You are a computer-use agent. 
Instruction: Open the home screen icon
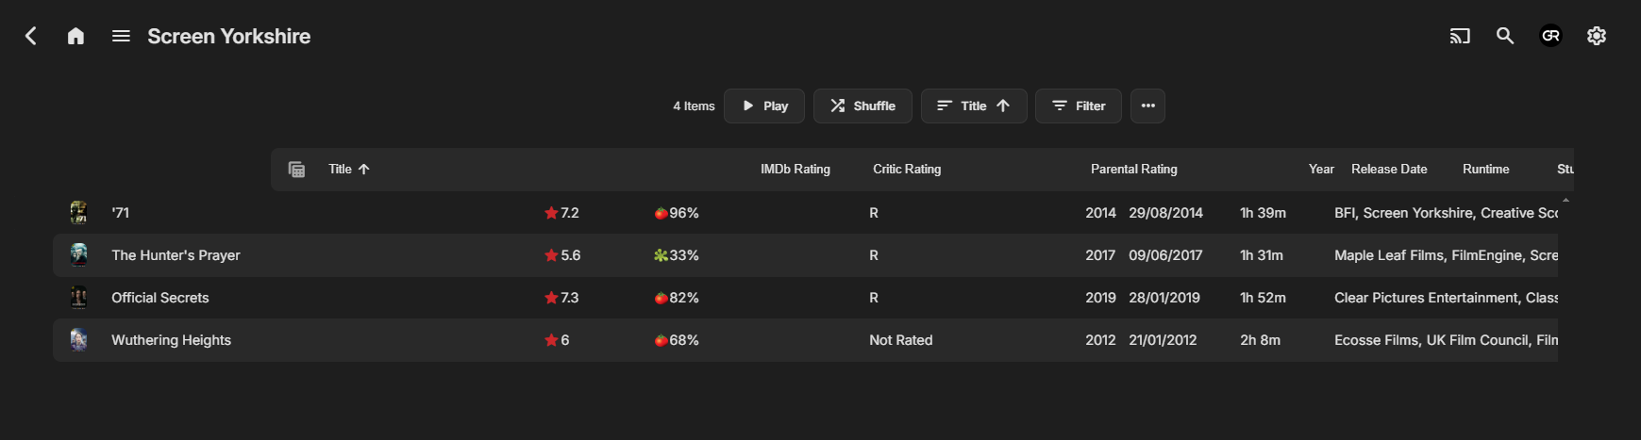(x=76, y=36)
